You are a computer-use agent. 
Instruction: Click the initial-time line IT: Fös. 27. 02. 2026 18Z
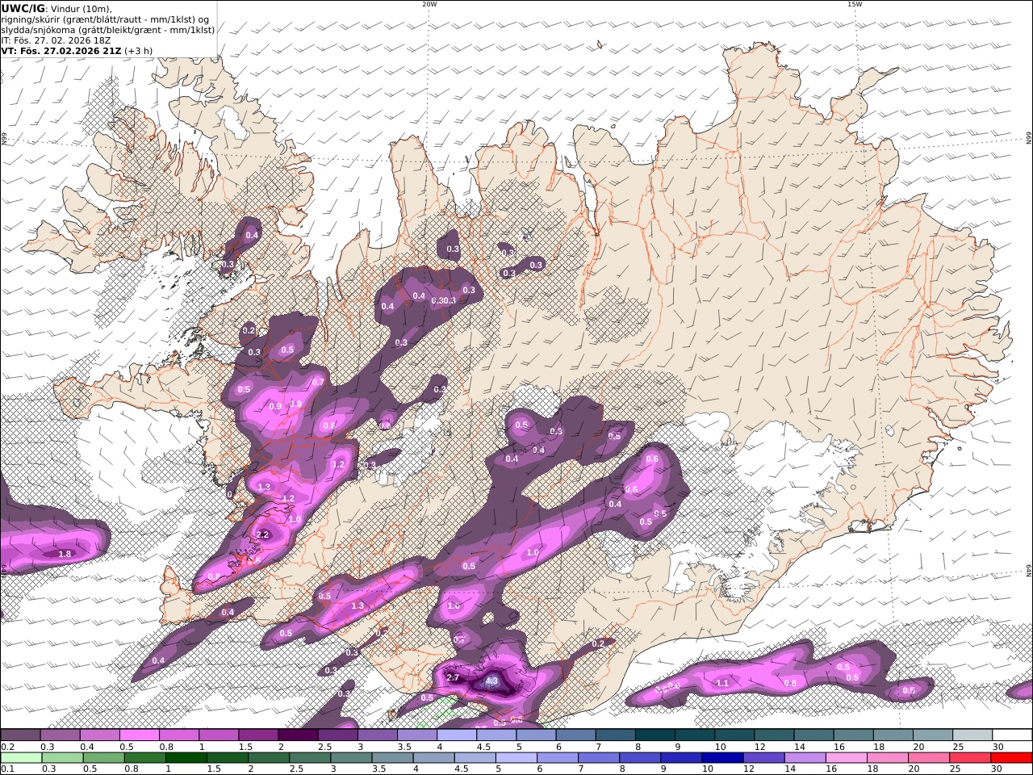(56, 40)
